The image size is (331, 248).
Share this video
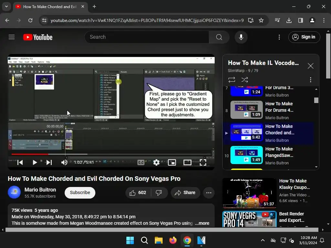coord(185,192)
